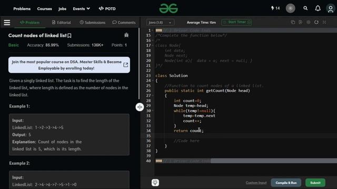Viewport: 337px width, 189px height.
Task: Click the 'Basic' difficulty label
Action: coord(14,45)
